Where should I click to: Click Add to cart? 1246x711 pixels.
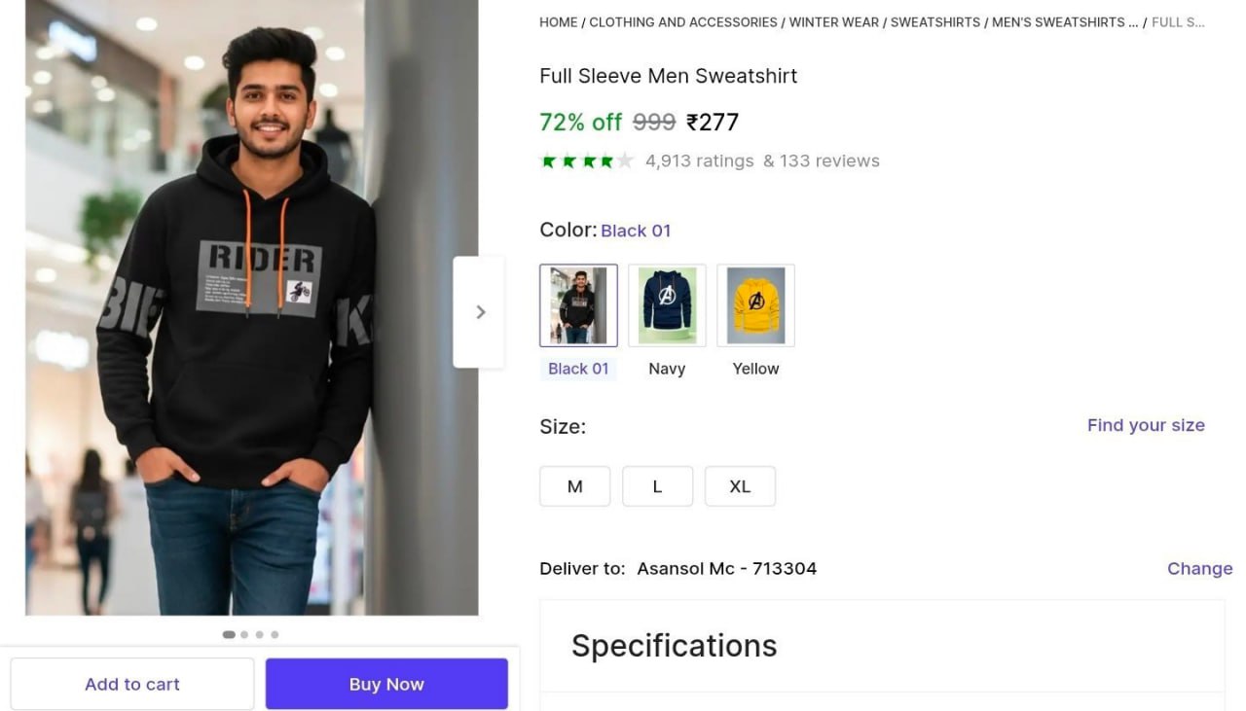coord(131,684)
